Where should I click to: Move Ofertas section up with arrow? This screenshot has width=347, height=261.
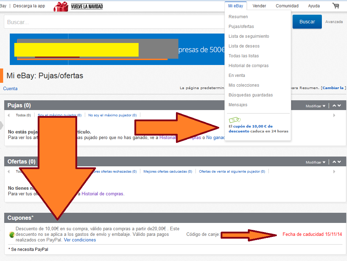tap(334, 162)
